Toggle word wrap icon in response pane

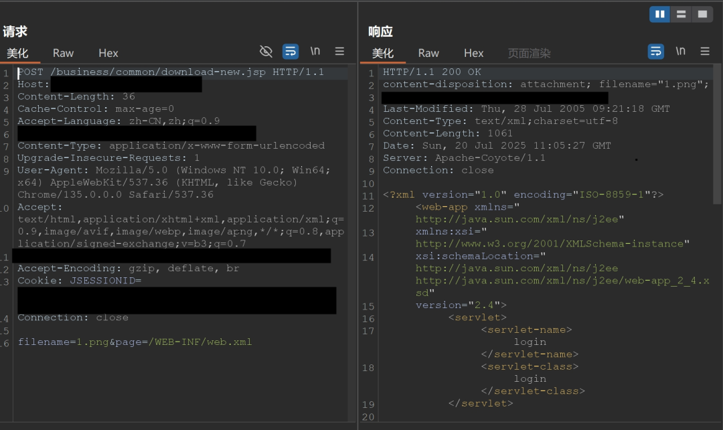(x=655, y=51)
